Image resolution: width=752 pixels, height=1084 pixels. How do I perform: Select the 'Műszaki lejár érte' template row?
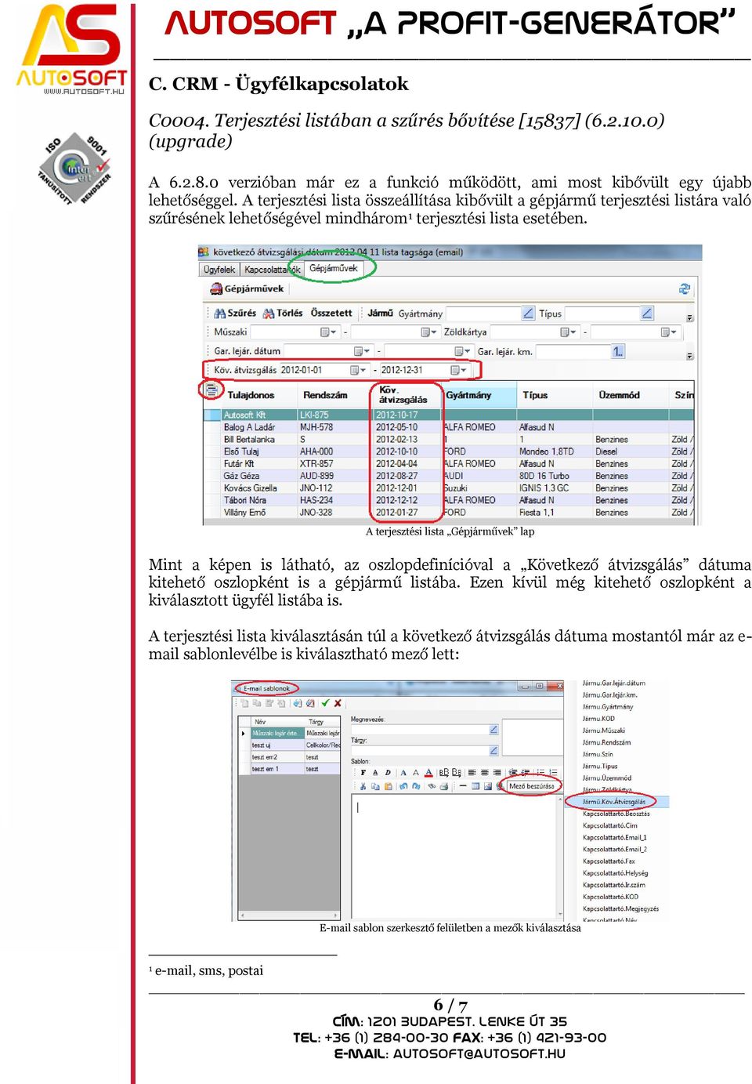289,734
